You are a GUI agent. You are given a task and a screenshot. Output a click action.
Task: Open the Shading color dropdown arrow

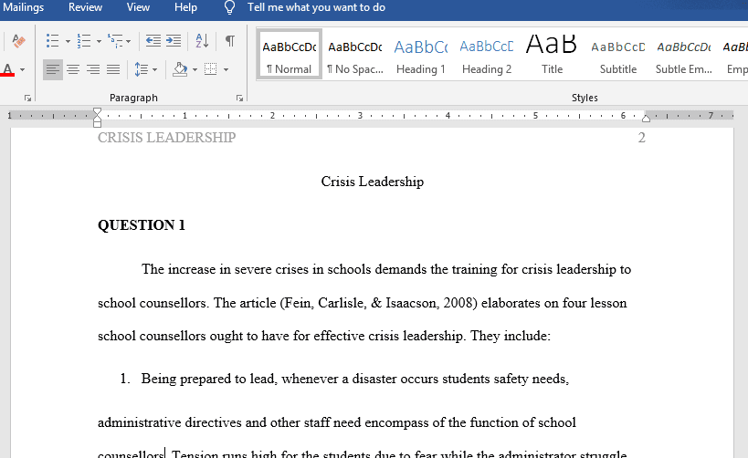coord(195,70)
